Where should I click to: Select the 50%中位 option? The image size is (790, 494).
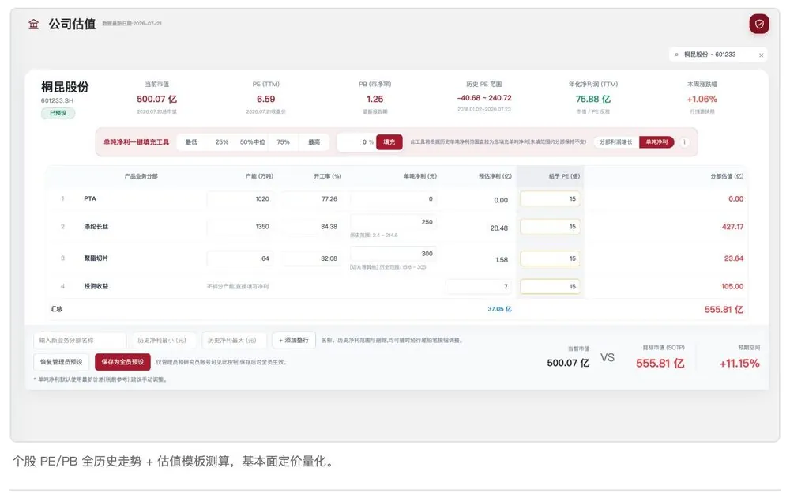253,142
